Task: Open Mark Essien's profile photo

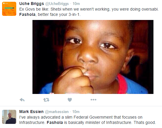Action: (x=9, y=117)
